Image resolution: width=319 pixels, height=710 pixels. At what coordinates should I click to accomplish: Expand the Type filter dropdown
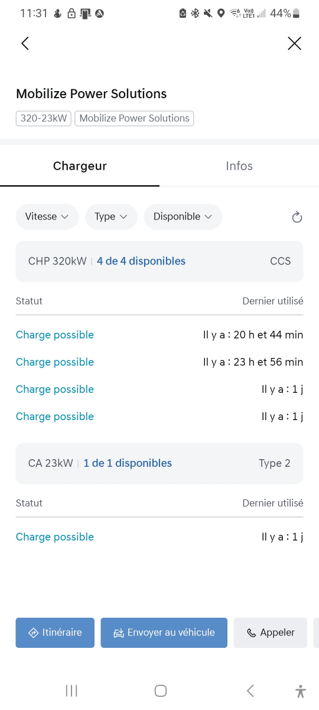click(111, 217)
